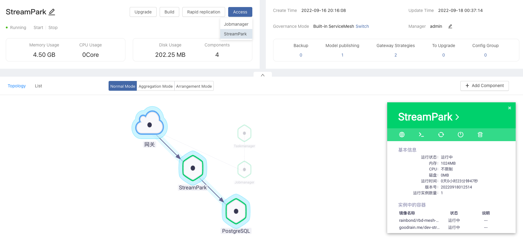Switch to Arrangement Mode view
The width and height of the screenshot is (523, 245).
tap(194, 86)
